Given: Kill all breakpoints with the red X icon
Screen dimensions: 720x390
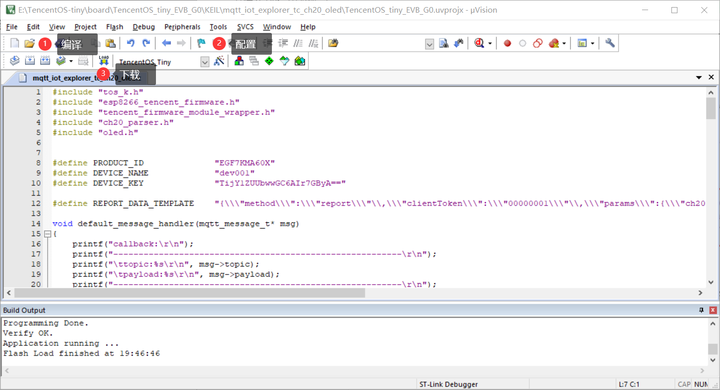Looking at the screenshot, I should click(553, 44).
